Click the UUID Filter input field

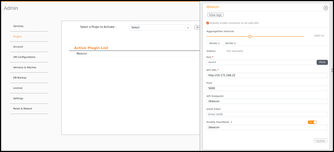point(267,114)
